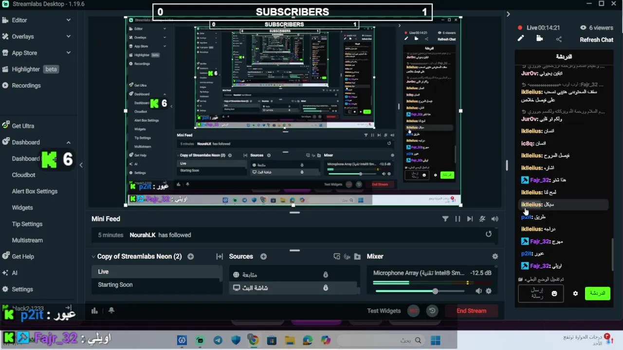This screenshot has height=350, width=623.
Task: Open Tip Settings under Dashboard
Action: pyautogui.click(x=27, y=224)
